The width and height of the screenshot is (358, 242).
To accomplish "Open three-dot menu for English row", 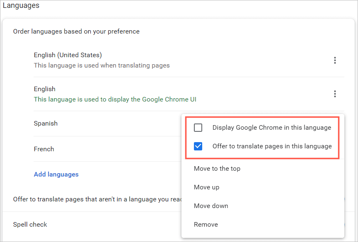I will pos(335,94).
